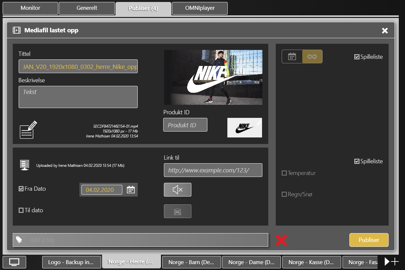Open the OMNIplayer tab

(x=200, y=8)
